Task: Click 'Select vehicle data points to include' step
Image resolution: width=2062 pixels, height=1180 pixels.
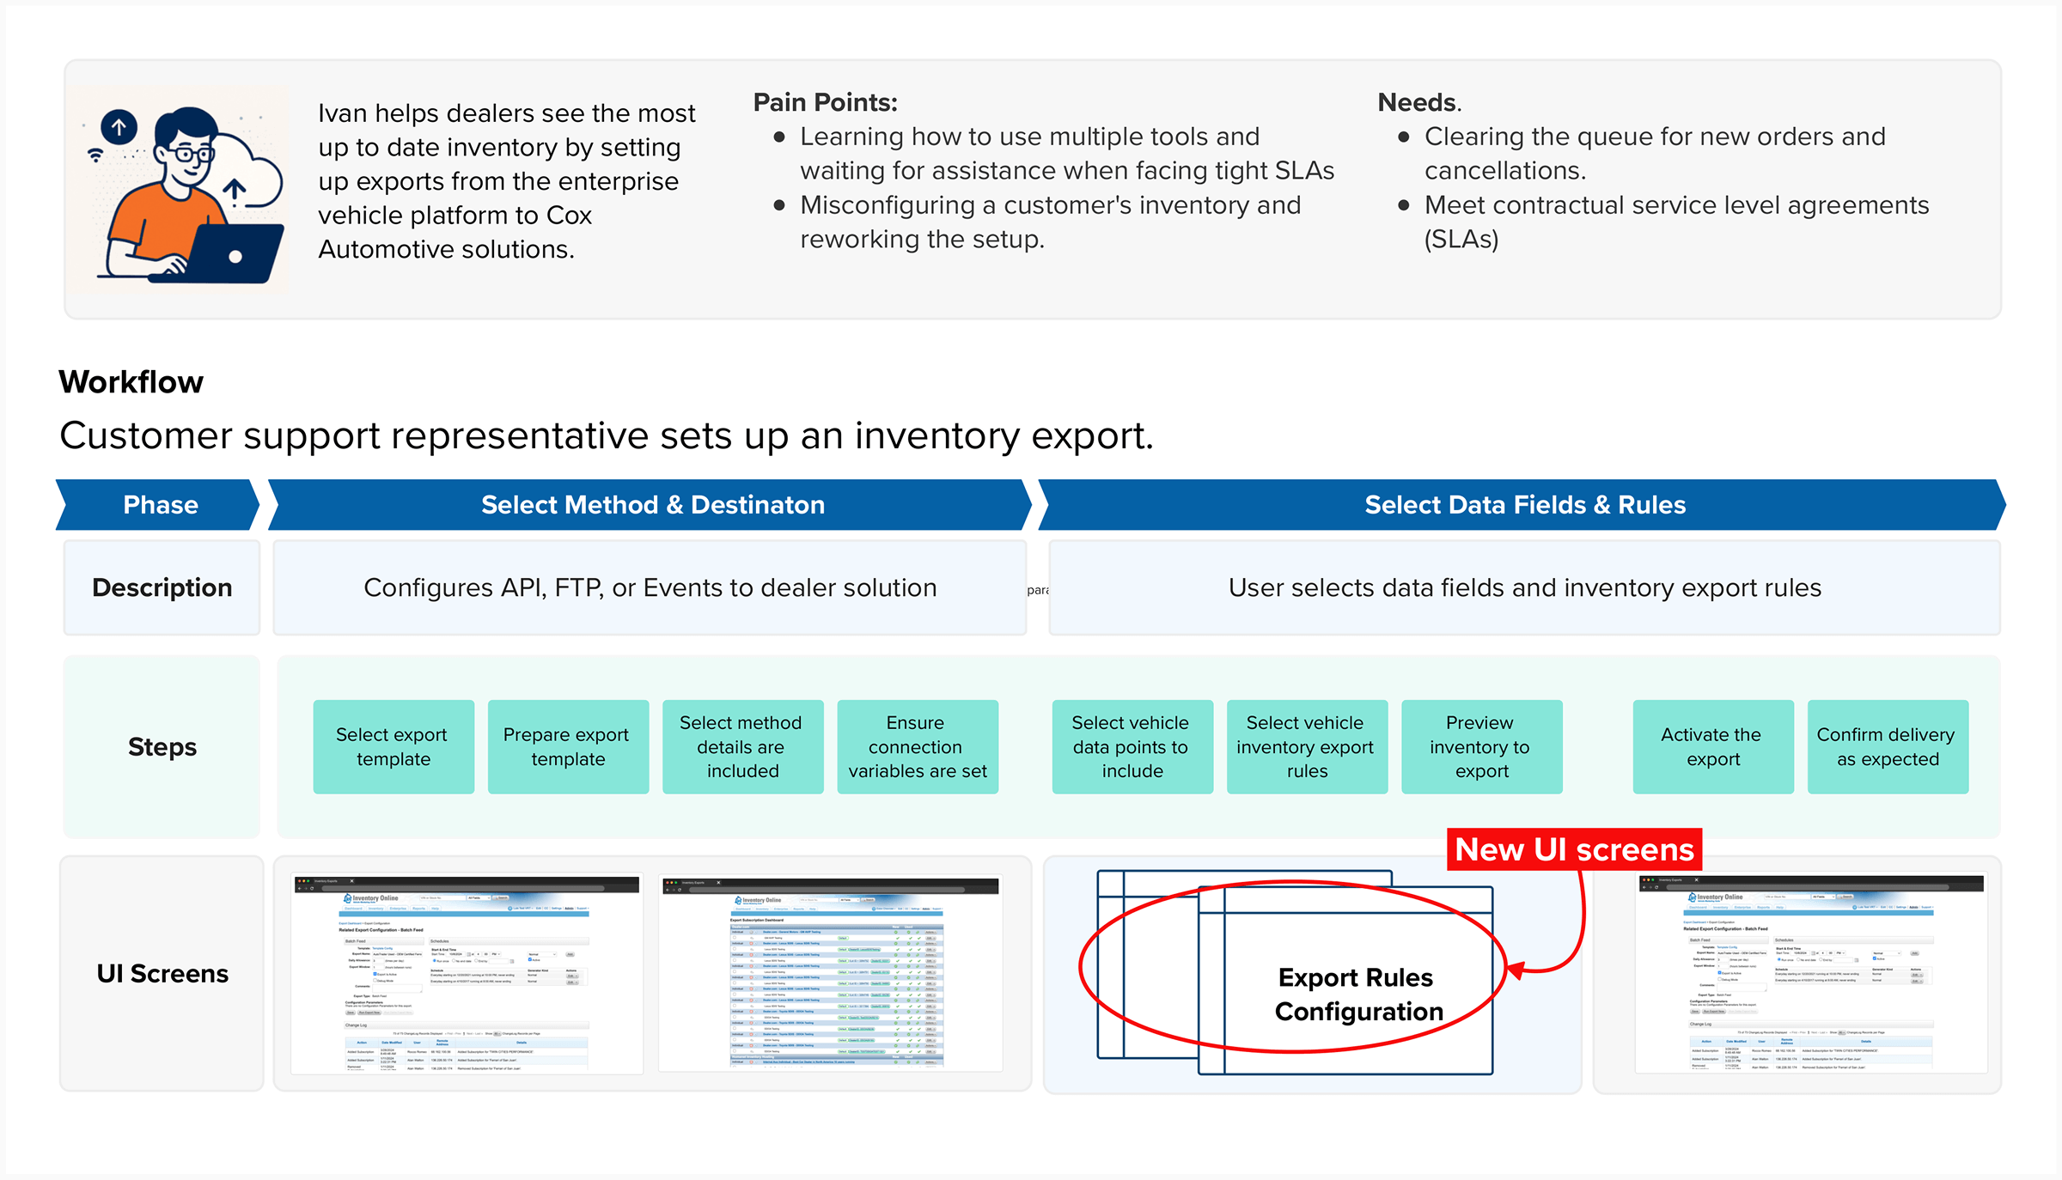Action: (x=1132, y=747)
